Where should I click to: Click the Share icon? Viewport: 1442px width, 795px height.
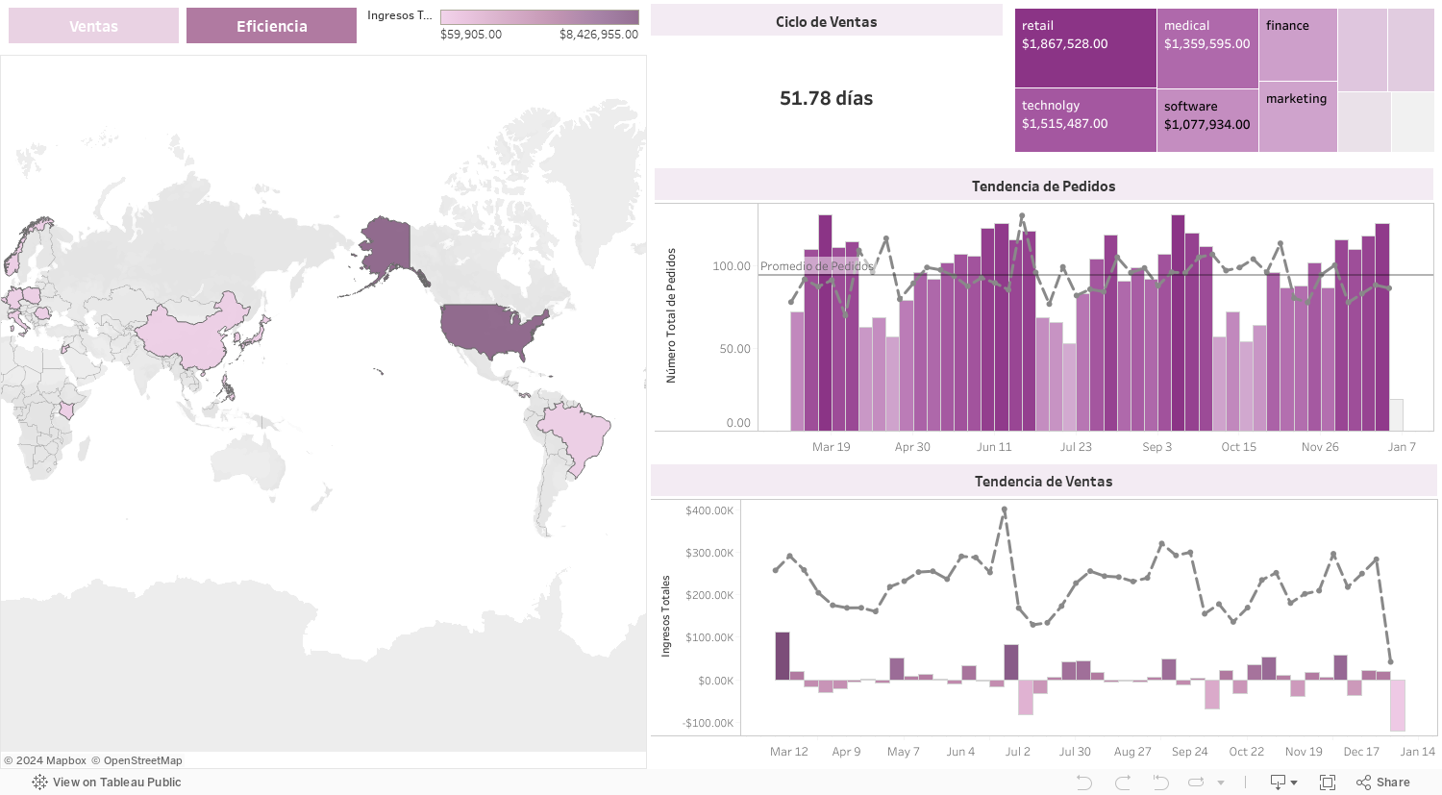(x=1382, y=783)
